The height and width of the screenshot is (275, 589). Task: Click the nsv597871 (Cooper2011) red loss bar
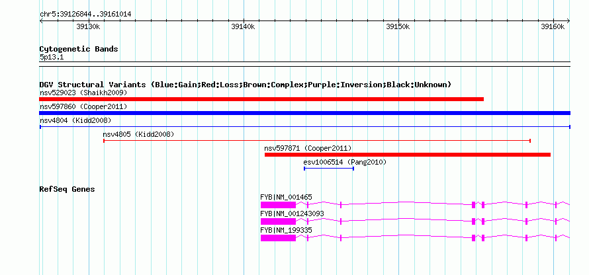[408, 155]
